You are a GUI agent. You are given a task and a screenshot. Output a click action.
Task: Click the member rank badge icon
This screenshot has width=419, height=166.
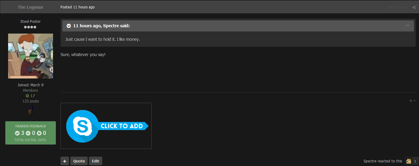pos(31,110)
